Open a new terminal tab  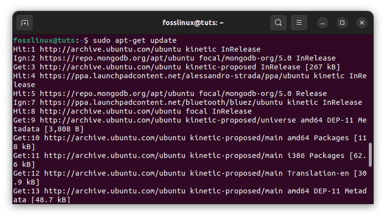(25, 23)
